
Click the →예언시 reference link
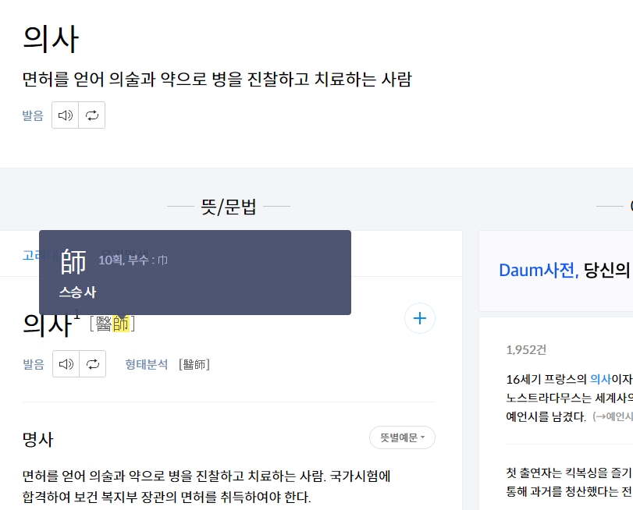pyautogui.click(x=612, y=416)
